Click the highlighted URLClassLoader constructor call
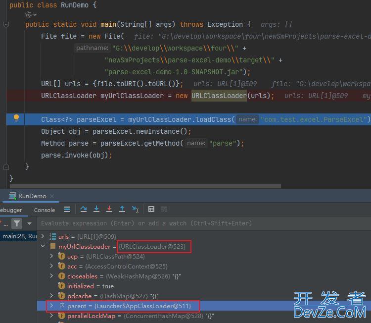Screen dimensions: 371x323 tap(219, 96)
